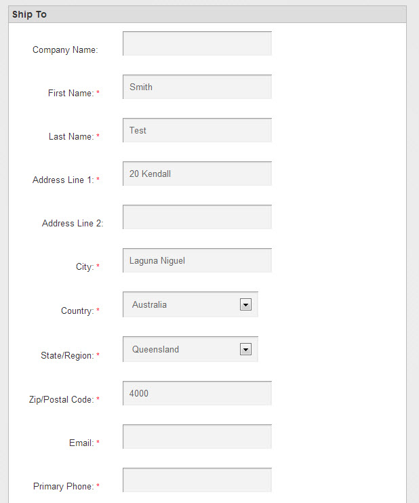Focus the empty Company Name field
Screen dimensions: 419x503
pyautogui.click(x=197, y=43)
